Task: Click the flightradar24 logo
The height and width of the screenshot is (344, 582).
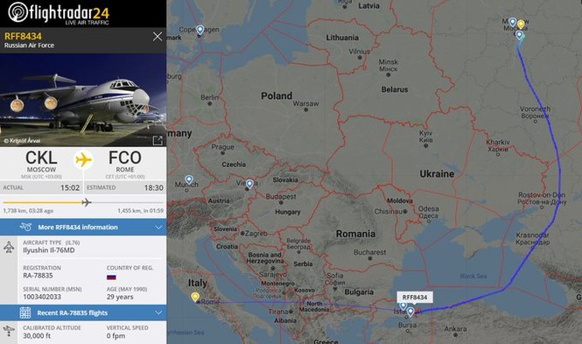Action: [59, 13]
